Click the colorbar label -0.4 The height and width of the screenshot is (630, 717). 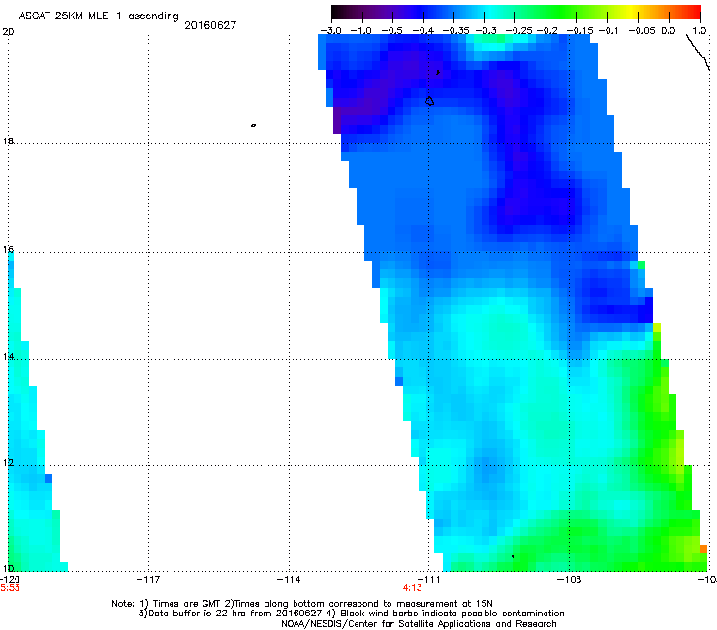pyautogui.click(x=423, y=31)
